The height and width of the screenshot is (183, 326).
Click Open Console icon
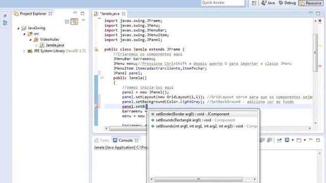(299, 140)
